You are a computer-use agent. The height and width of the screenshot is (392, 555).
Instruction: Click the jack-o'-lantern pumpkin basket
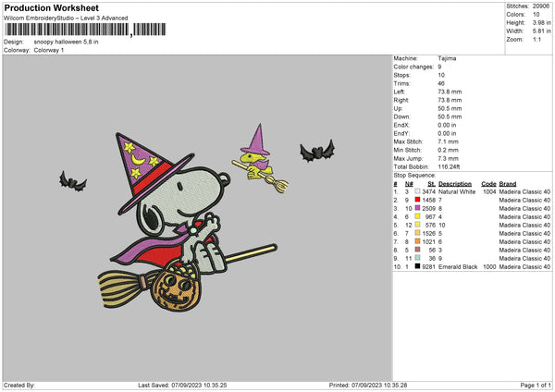pyautogui.click(x=177, y=288)
